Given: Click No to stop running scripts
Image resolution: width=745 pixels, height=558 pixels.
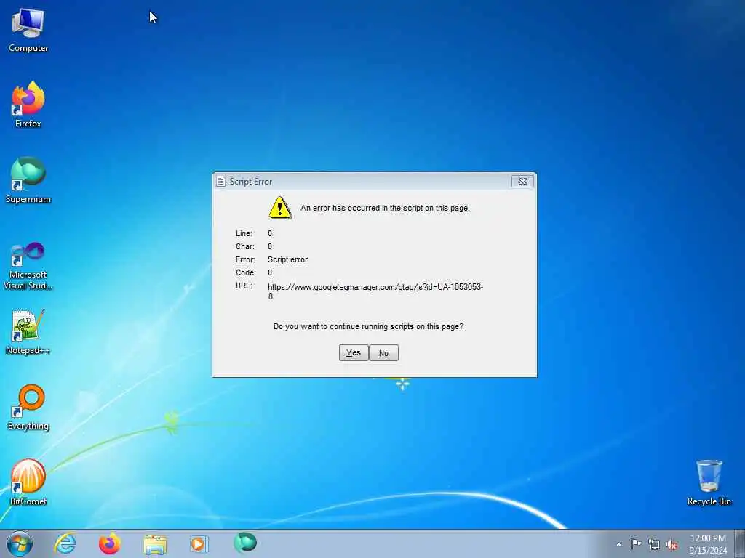Looking at the screenshot, I should pyautogui.click(x=383, y=352).
